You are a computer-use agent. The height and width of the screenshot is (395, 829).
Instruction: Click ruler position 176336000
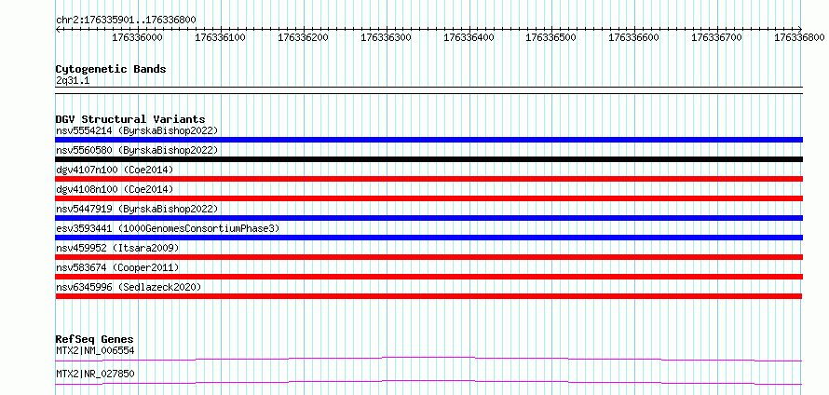pos(138,37)
